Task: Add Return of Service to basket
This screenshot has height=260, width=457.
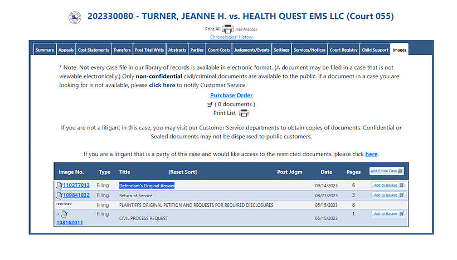Action: 389,195
